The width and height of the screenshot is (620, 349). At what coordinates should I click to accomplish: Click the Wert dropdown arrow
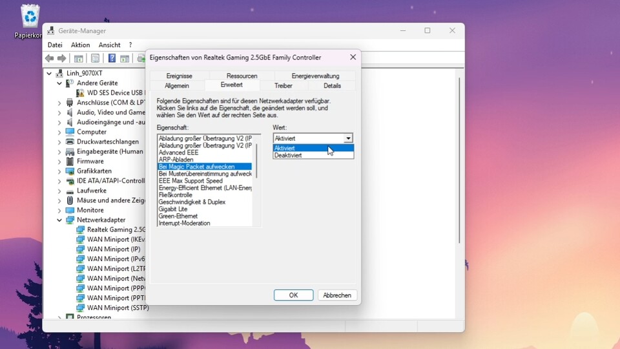coord(348,138)
